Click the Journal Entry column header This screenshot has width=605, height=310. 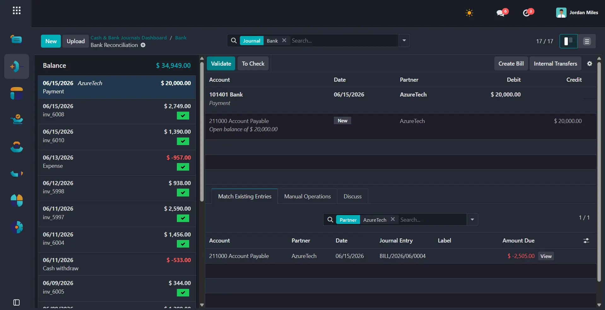pos(396,241)
